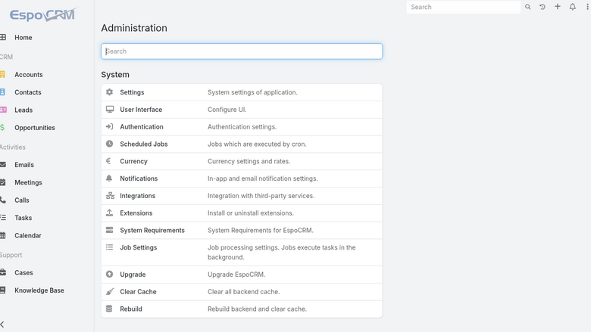Open Job Settings link
The image size is (591, 332).
click(x=139, y=247)
